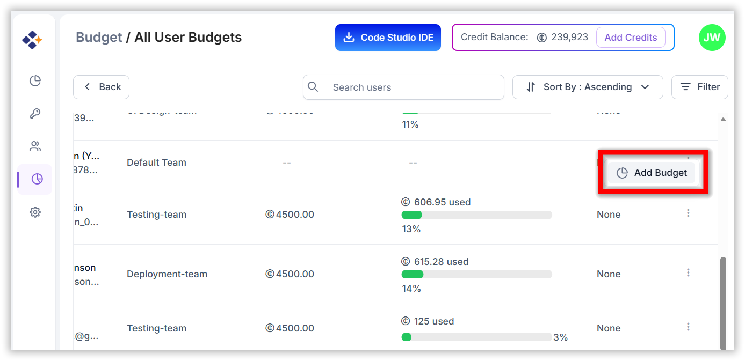The image size is (745, 361).
Task: Click the search magnifier icon
Action: click(313, 87)
